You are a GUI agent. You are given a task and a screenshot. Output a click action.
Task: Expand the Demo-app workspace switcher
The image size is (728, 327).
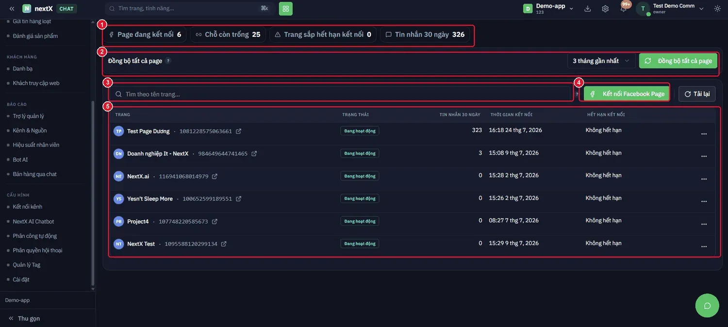[548, 9]
